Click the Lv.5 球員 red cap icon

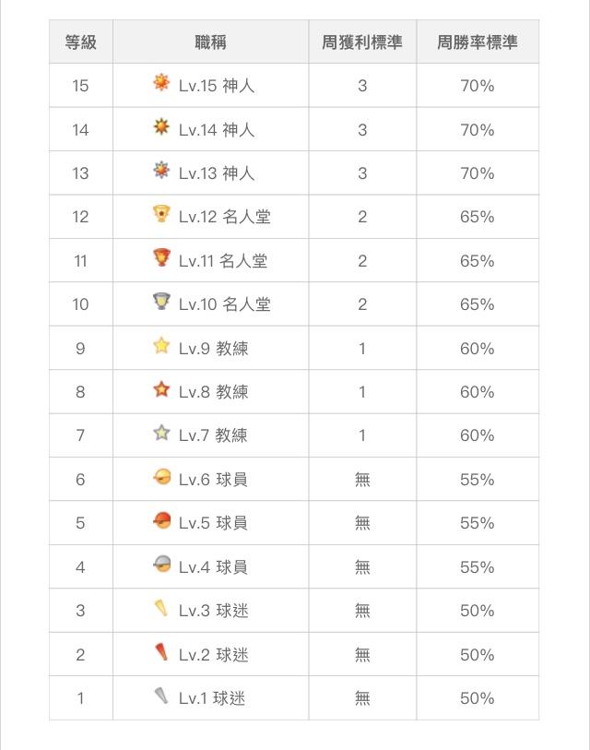click(161, 520)
